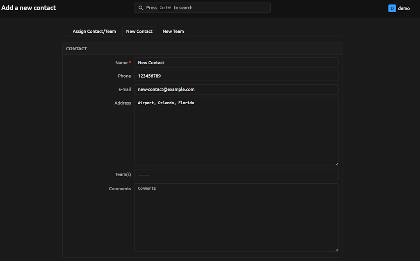
Task: Click the "E-mail" field label
Action: click(x=125, y=90)
